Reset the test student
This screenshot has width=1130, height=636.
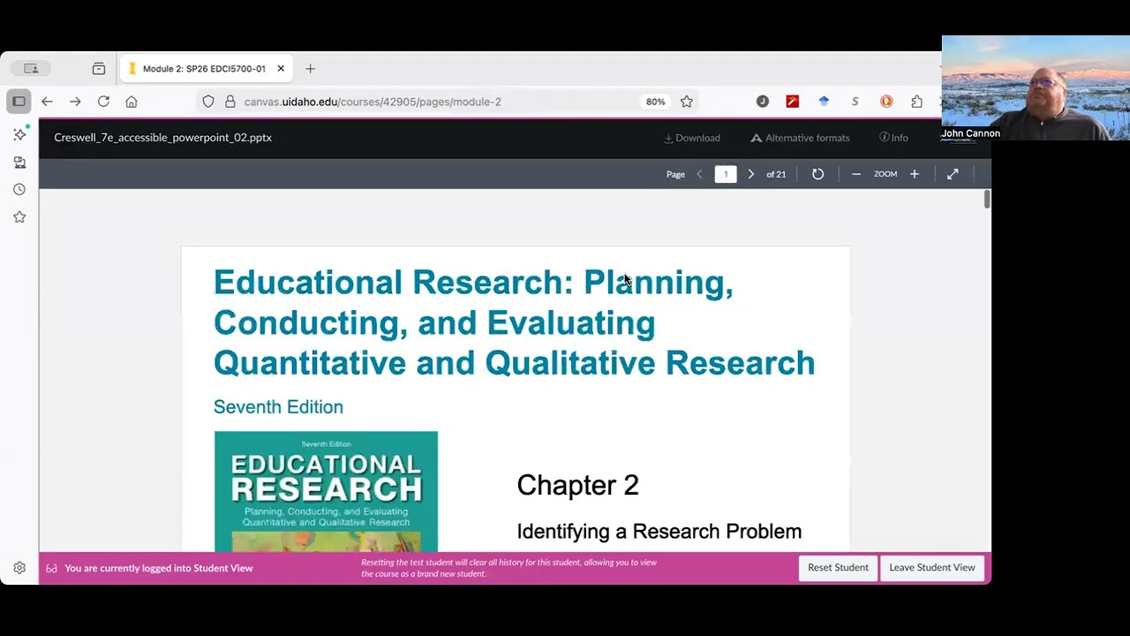(838, 568)
